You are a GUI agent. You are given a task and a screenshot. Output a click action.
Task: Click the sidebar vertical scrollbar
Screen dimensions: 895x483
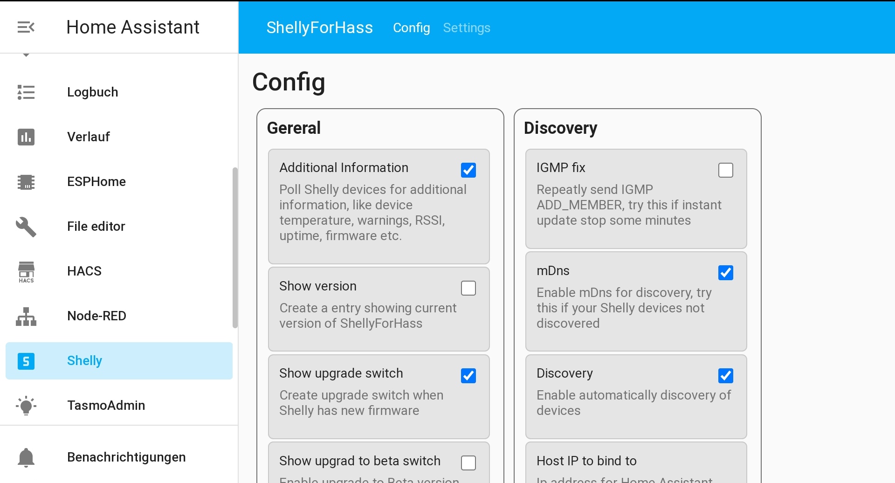tap(235, 247)
